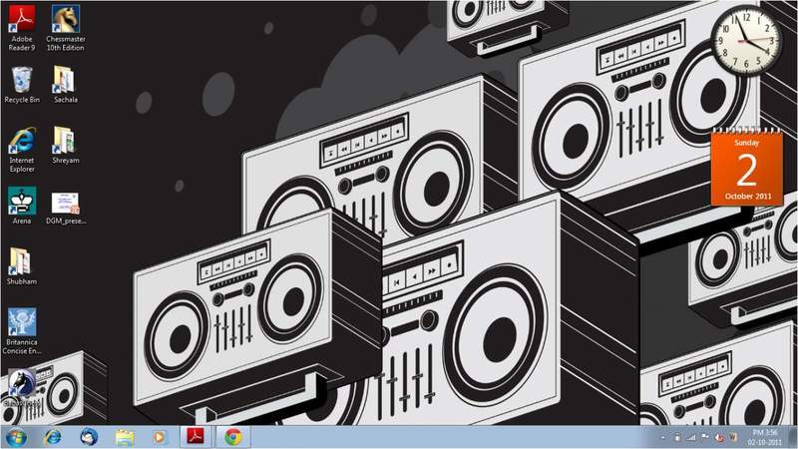
Task: Switch to Adobe Reader taskbar button
Action: click(x=196, y=437)
